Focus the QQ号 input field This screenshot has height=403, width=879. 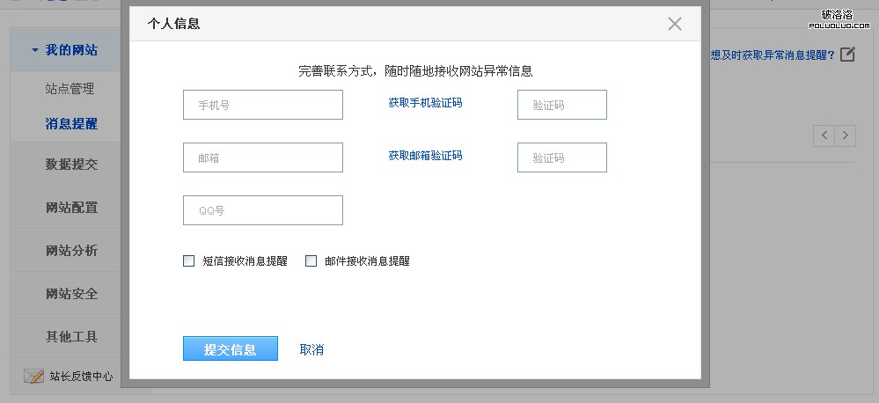pos(262,210)
